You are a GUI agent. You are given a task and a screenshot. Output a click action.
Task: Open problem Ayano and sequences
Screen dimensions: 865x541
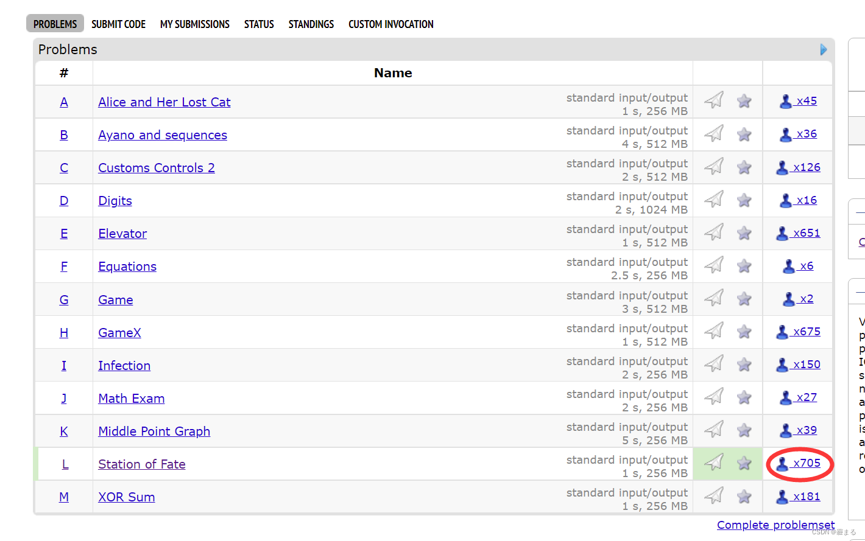(163, 135)
